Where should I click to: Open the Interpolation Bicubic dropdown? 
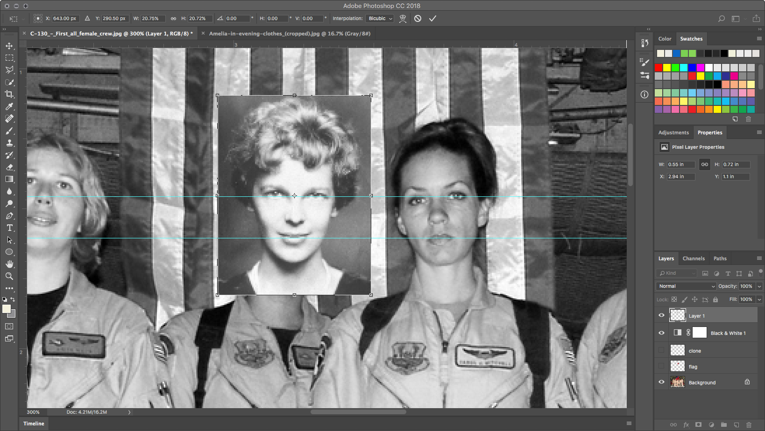[x=380, y=19]
